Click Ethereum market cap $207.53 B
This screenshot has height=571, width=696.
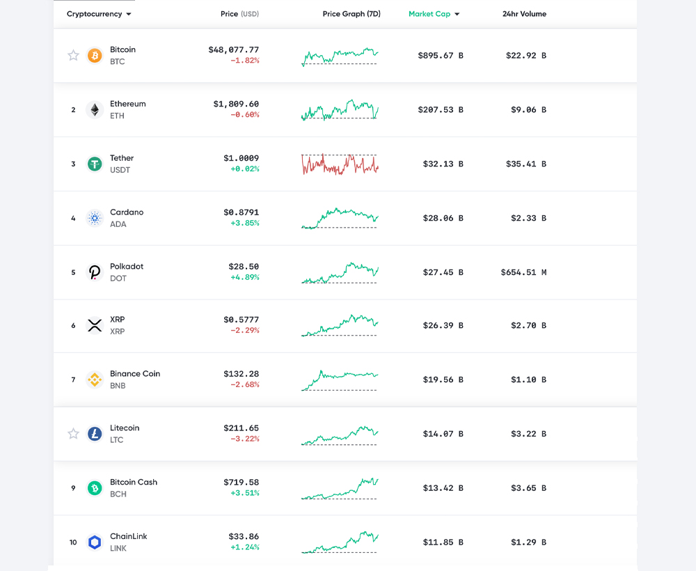(441, 109)
